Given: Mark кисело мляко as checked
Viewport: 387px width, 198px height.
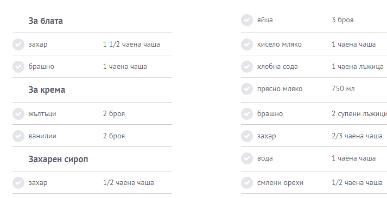Looking at the screenshot, I should click(x=247, y=44).
